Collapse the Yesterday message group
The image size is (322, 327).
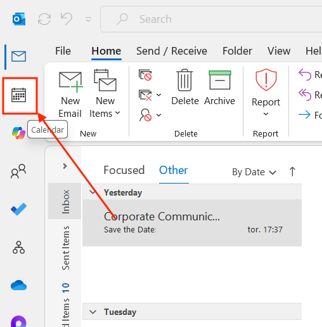(93, 192)
